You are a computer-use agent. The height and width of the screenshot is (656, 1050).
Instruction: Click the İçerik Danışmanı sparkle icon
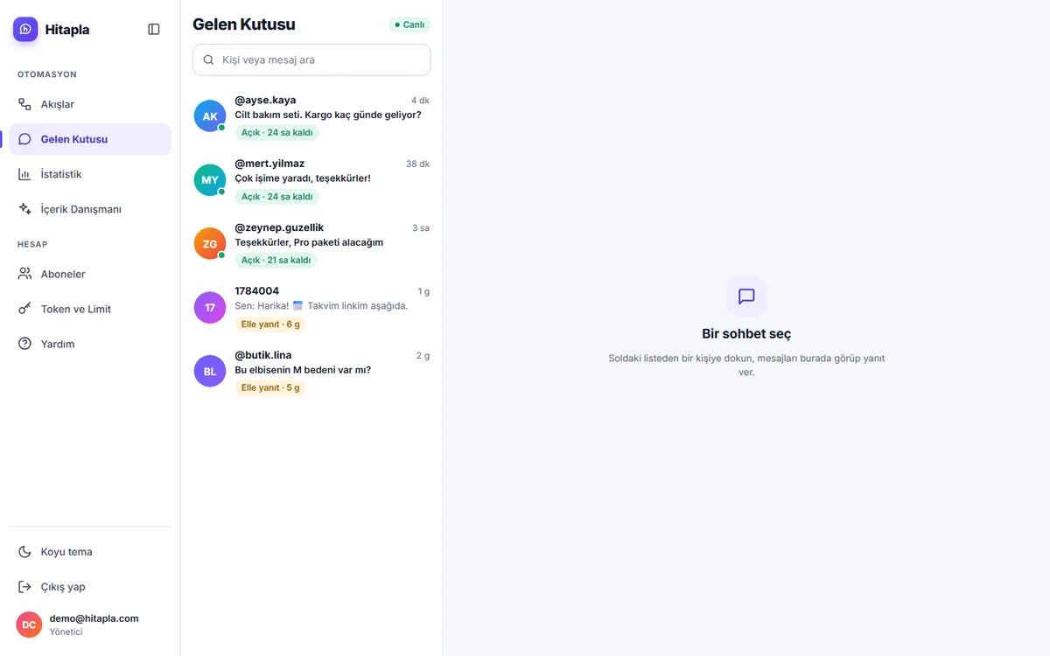coord(25,209)
